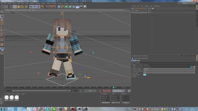The height and width of the screenshot is (111, 198).
Task: Click the Play Forwards button
Action: click(90, 91)
